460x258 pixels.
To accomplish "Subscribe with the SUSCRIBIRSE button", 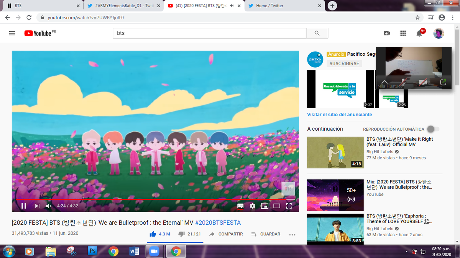I will click(344, 63).
